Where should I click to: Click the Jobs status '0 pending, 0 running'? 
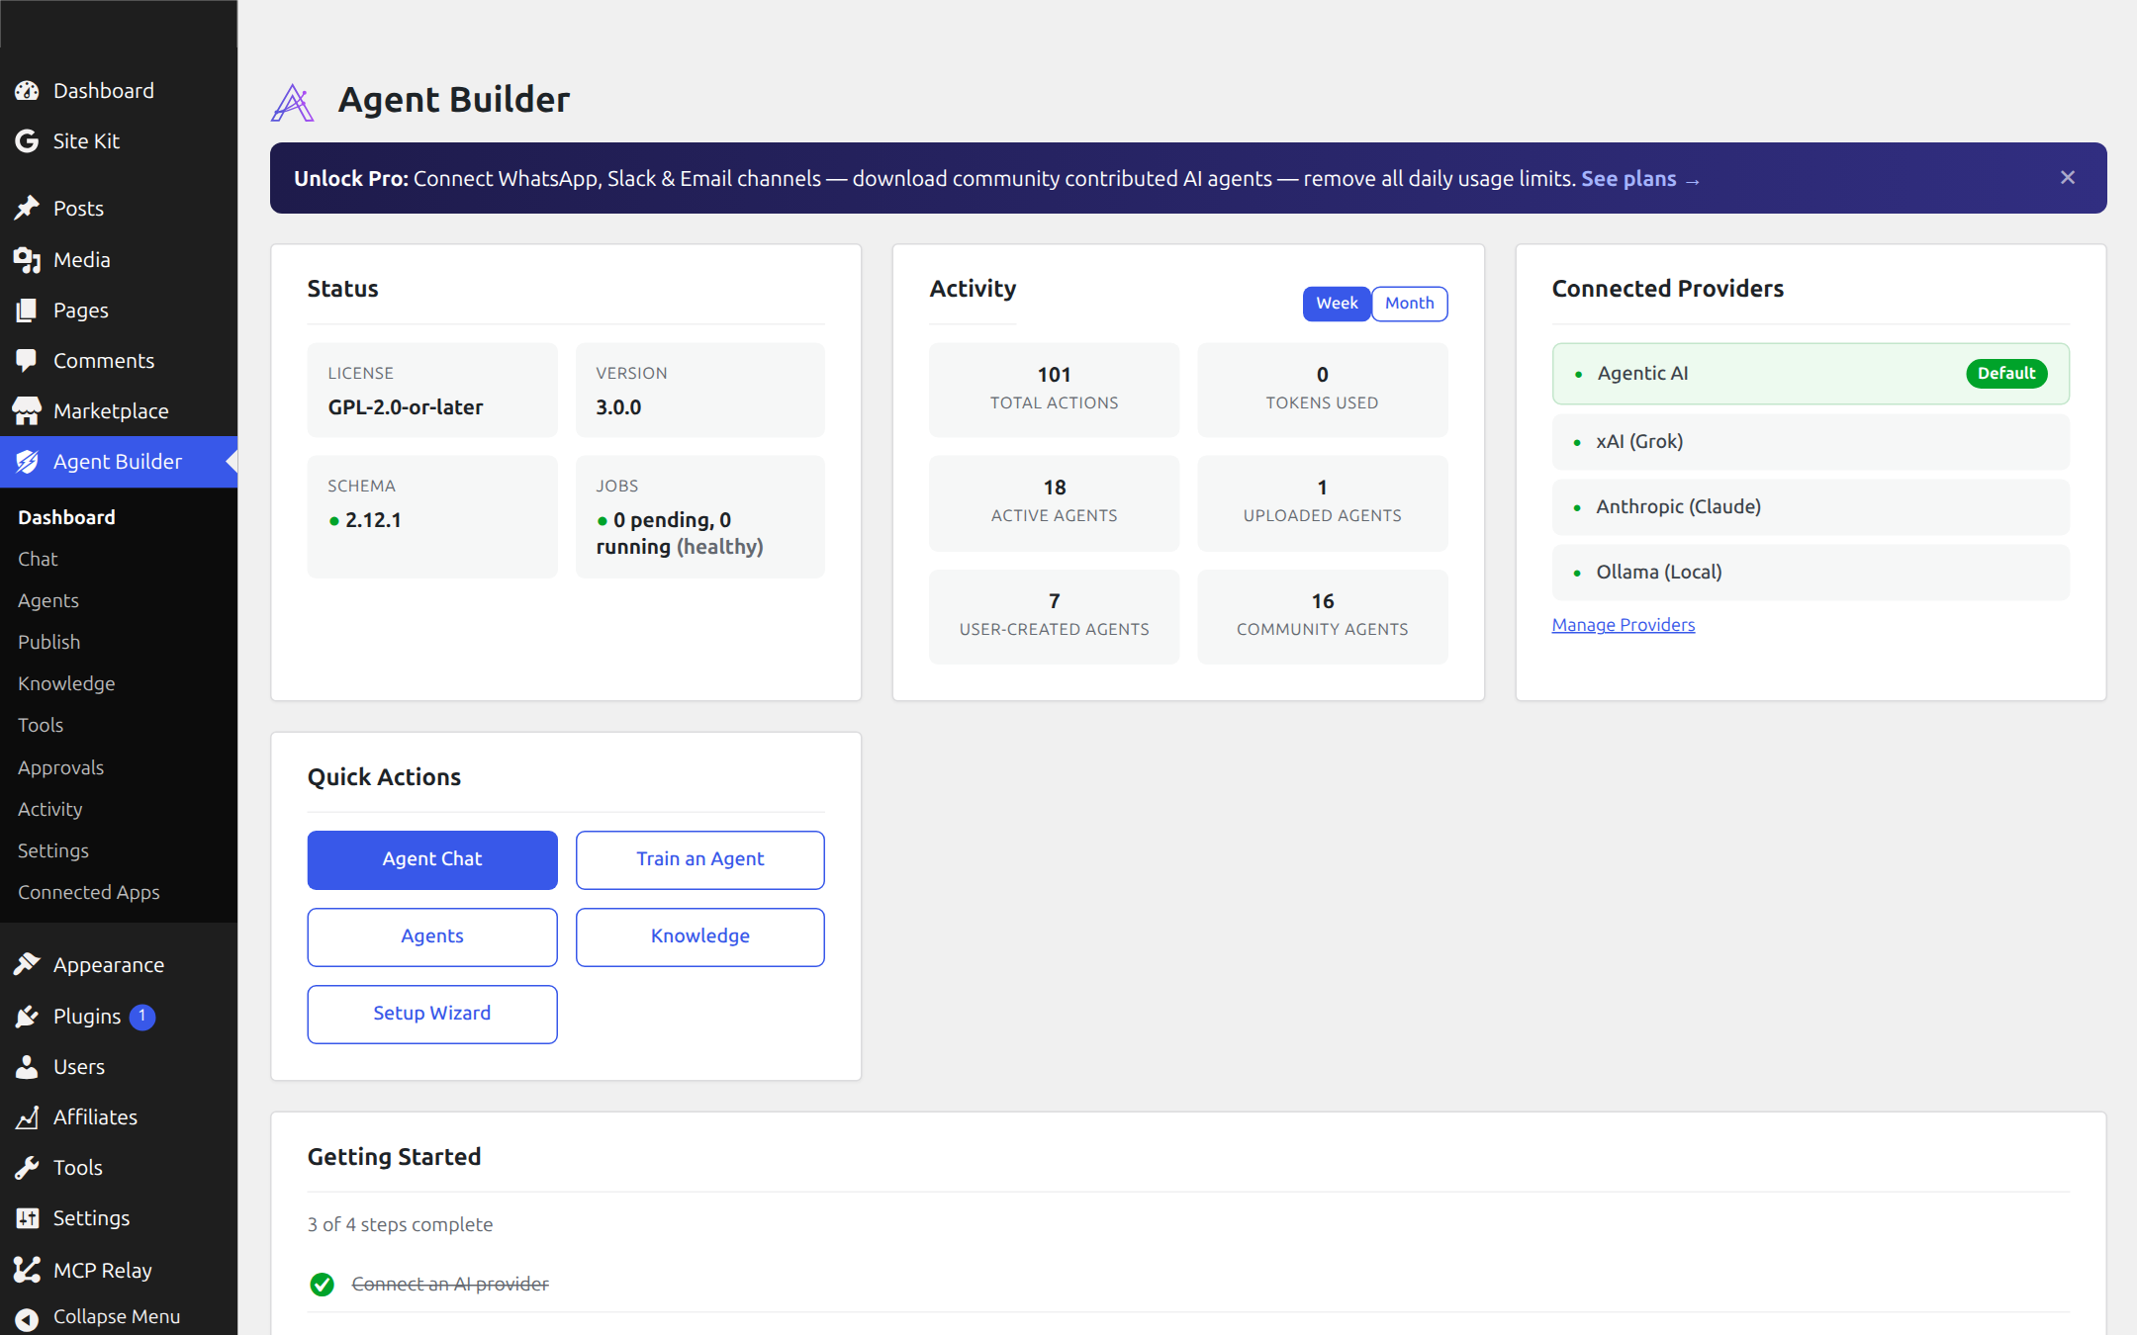(680, 534)
